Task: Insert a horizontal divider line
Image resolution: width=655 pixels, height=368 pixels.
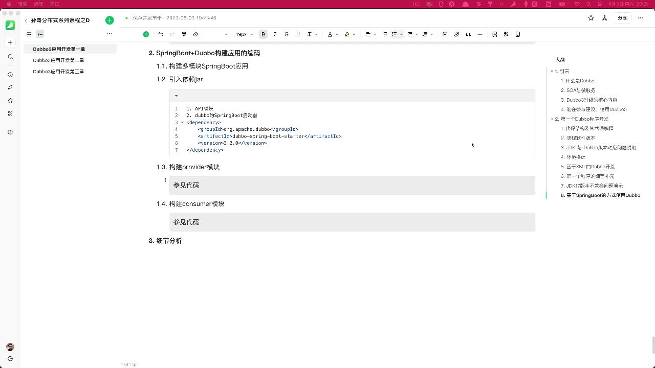Action: pyautogui.click(x=480, y=34)
